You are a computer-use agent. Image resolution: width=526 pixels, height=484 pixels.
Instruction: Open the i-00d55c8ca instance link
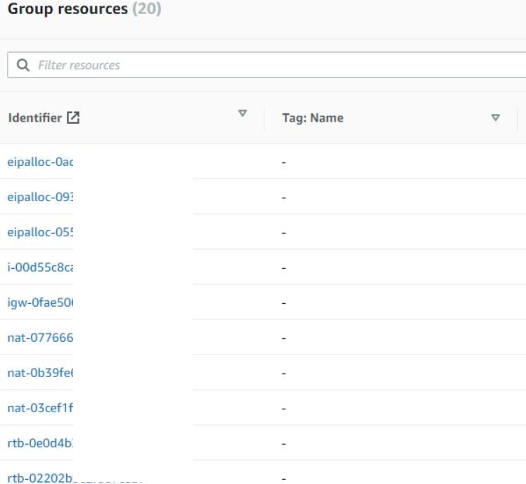40,267
